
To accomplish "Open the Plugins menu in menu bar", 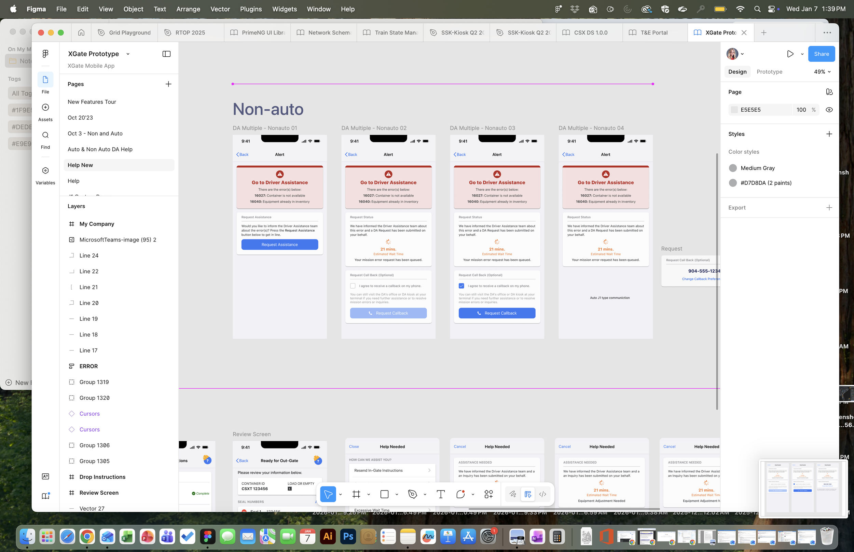I will pyautogui.click(x=250, y=9).
